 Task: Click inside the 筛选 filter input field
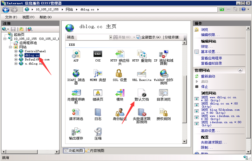(x=93, y=37)
